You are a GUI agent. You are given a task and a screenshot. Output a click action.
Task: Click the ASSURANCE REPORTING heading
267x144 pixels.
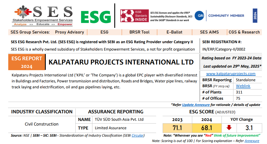pyautogui.click(x=116, y=112)
